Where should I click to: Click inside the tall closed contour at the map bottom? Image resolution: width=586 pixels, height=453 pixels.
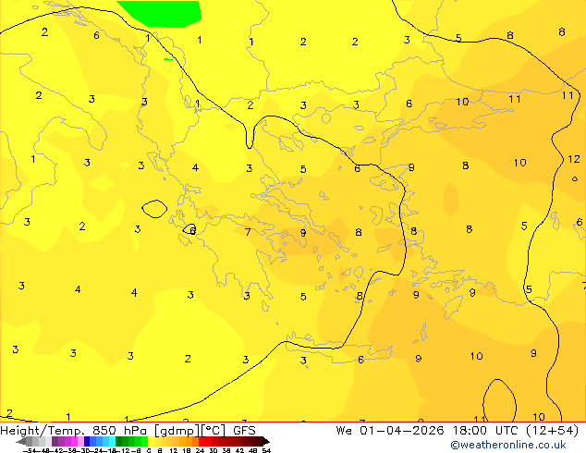[x=499, y=402]
